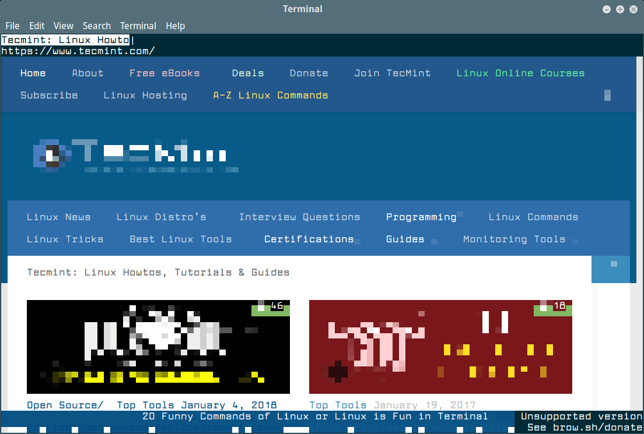
Task: Open the Linux News section
Action: [58, 217]
